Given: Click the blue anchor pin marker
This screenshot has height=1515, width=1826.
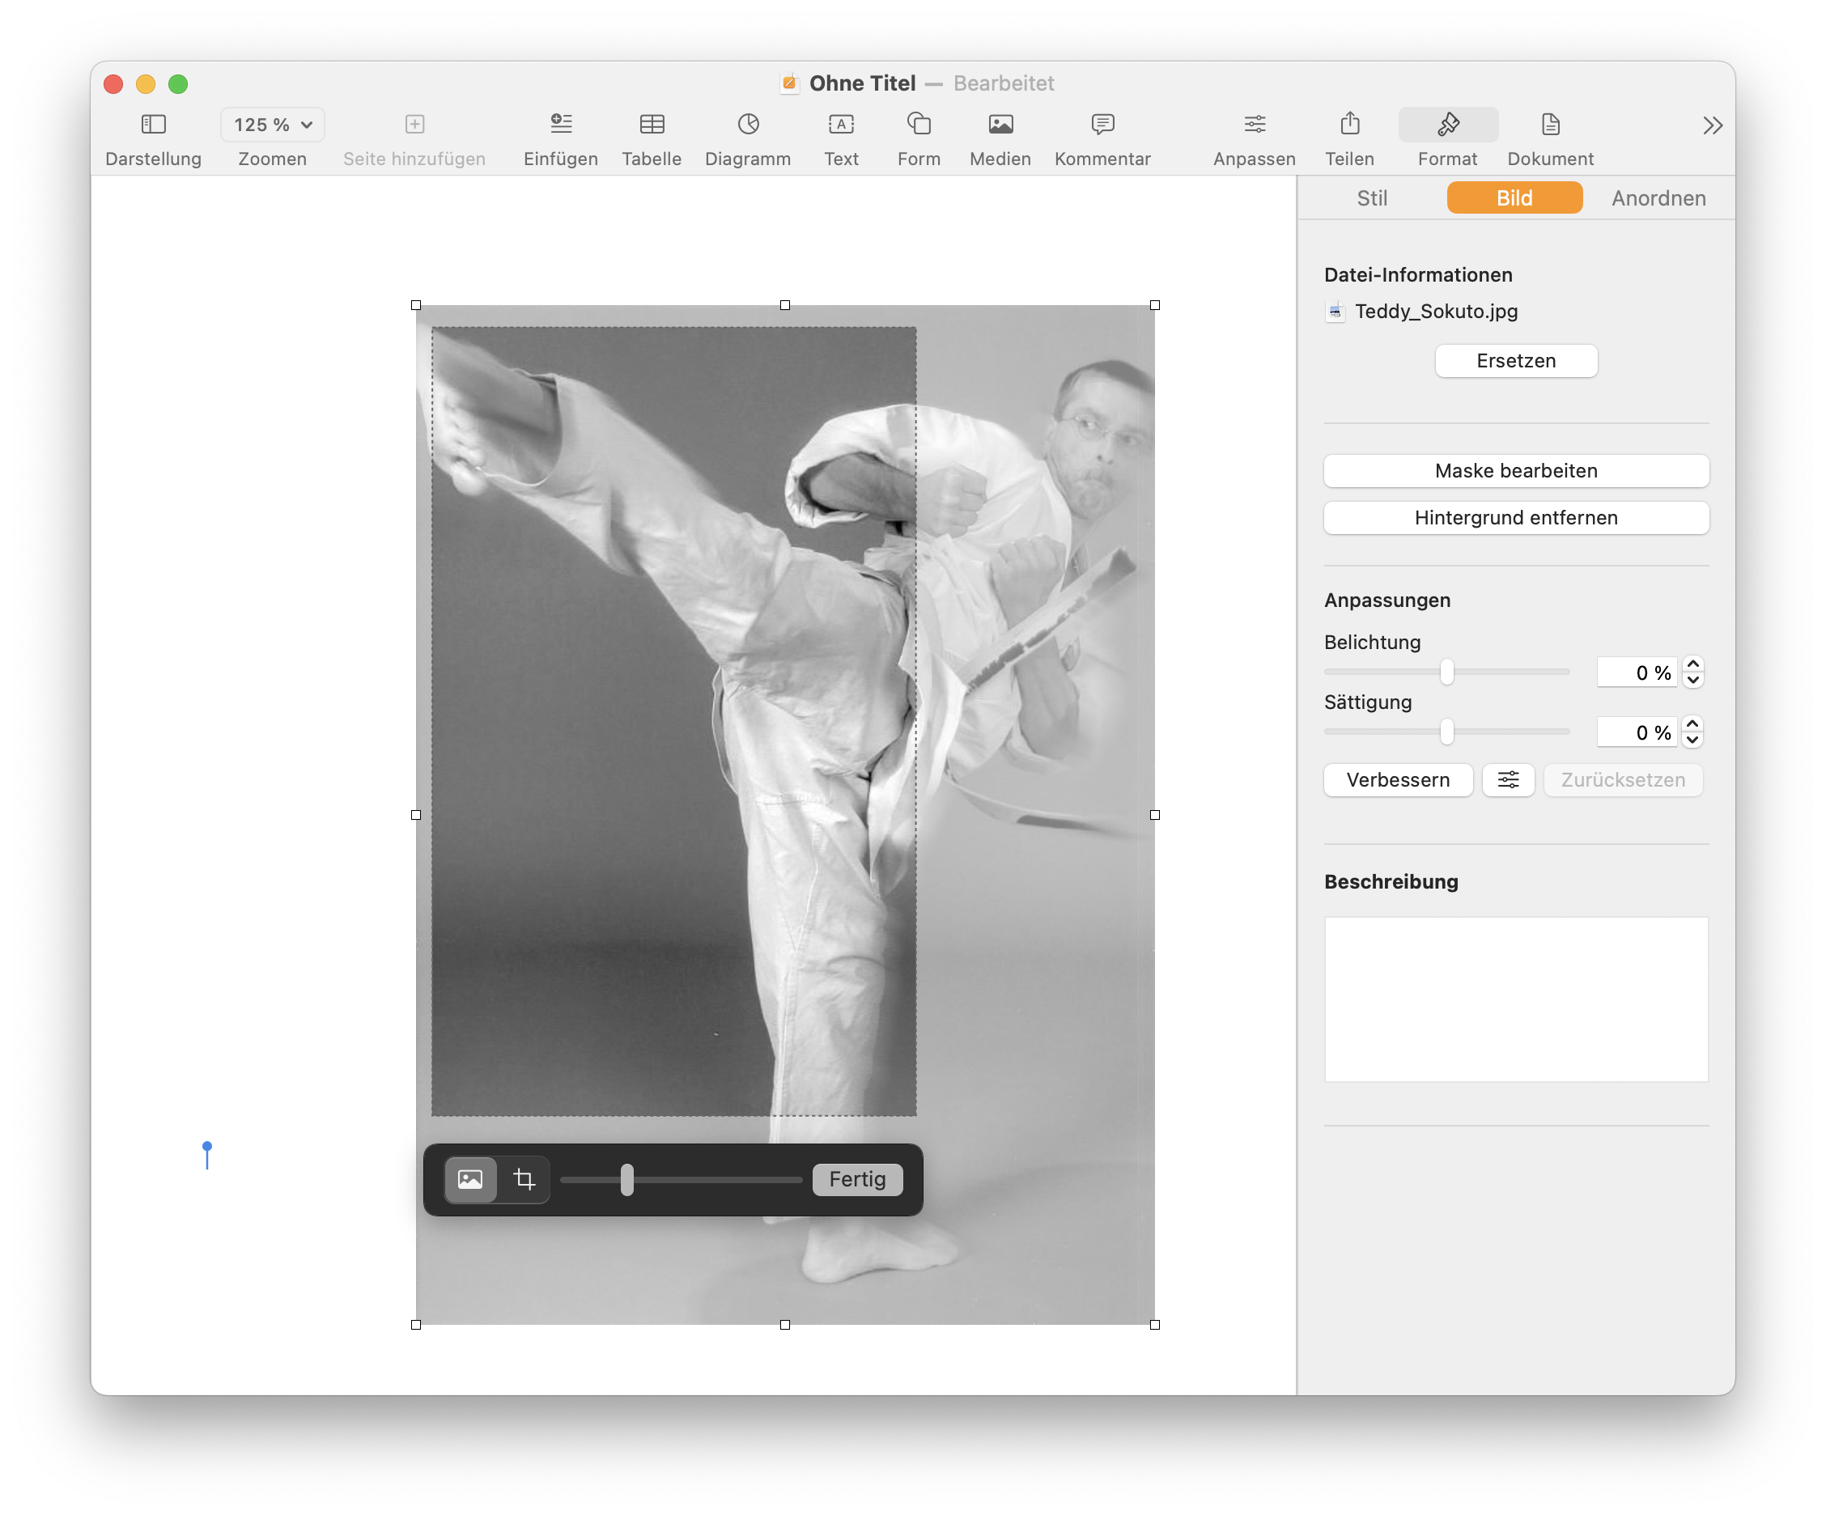Looking at the screenshot, I should 207,1155.
